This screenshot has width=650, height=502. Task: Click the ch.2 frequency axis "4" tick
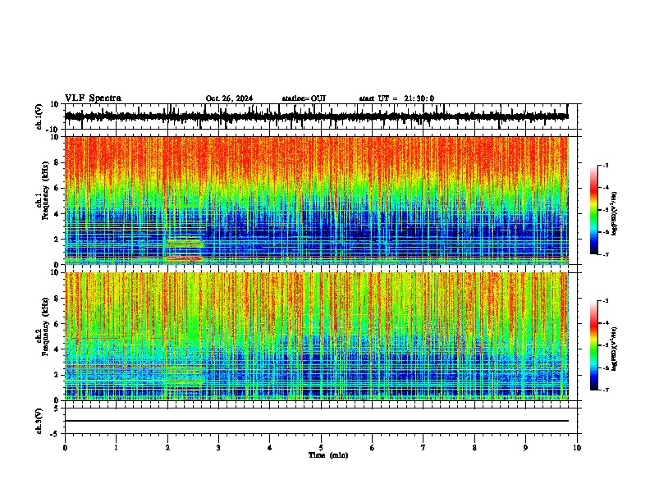57,349
